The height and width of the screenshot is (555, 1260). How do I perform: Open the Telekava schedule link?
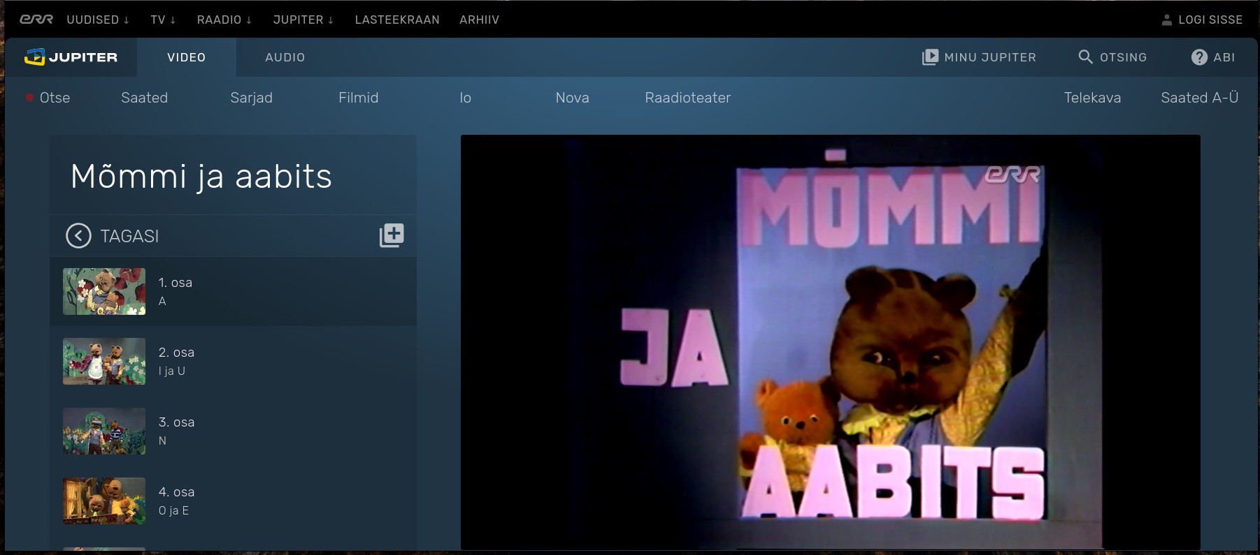coord(1093,98)
